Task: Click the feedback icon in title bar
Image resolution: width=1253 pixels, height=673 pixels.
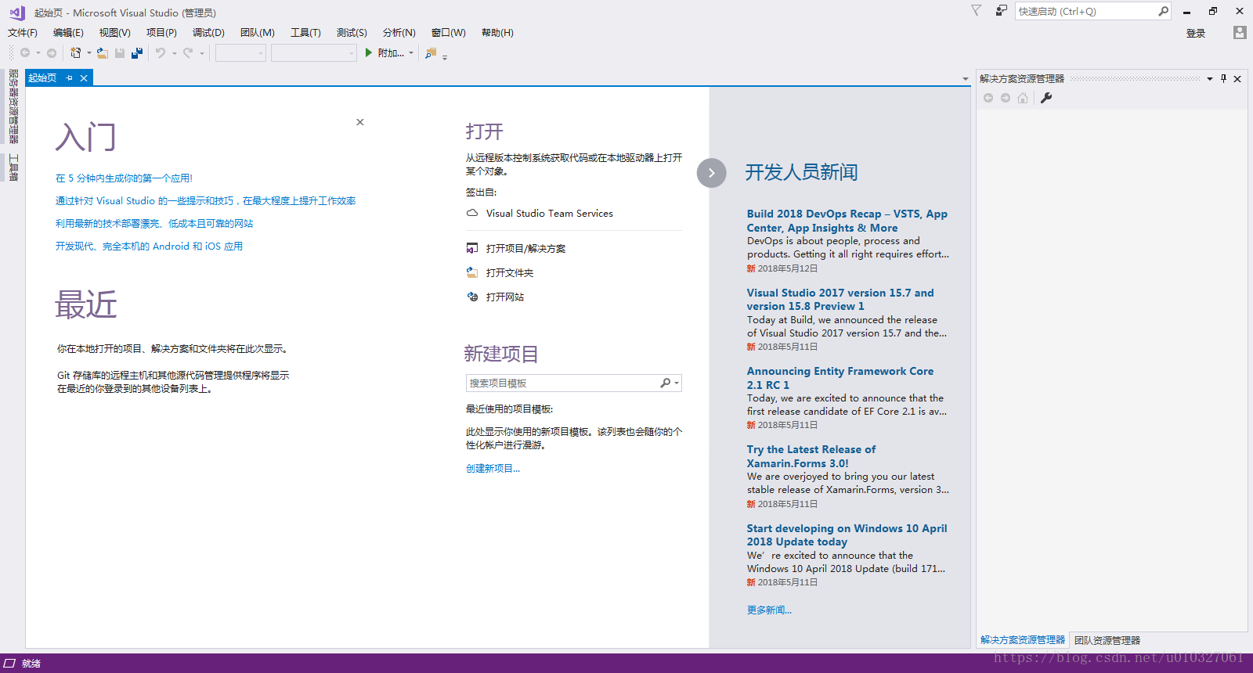Action: 1002,11
